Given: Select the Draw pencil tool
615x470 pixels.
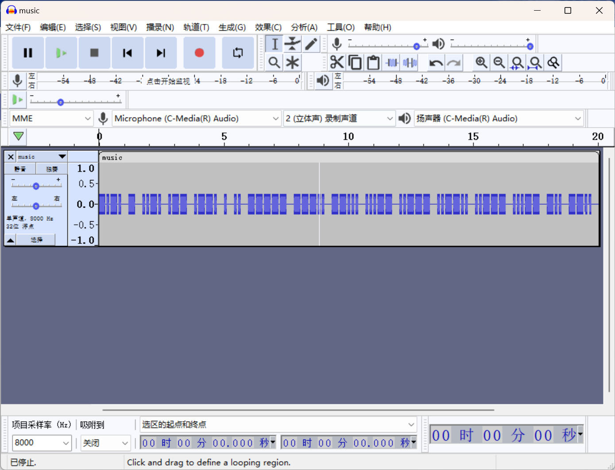Looking at the screenshot, I should (311, 44).
